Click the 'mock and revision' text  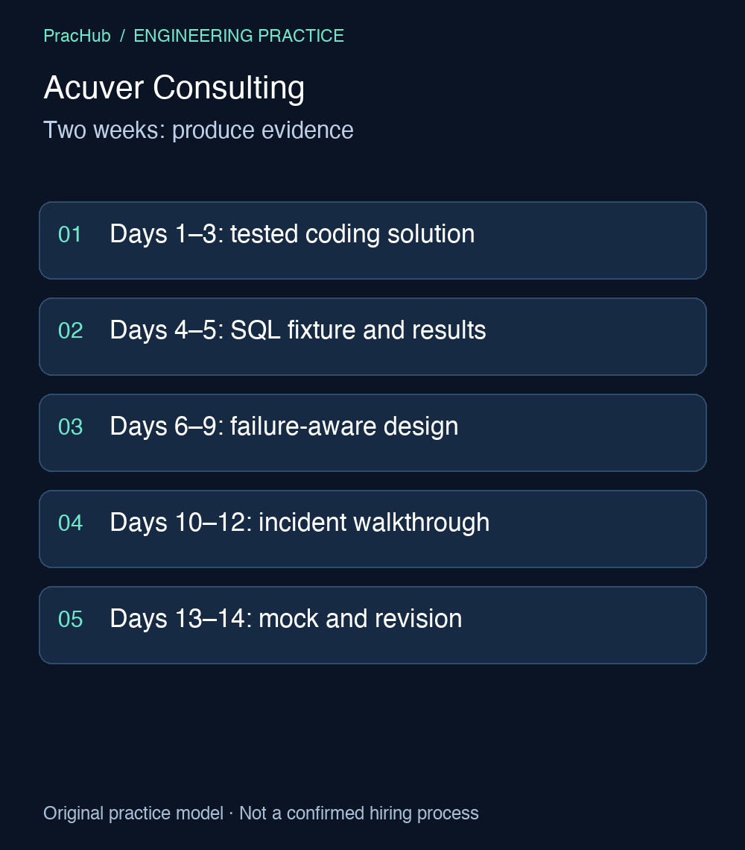click(x=361, y=619)
